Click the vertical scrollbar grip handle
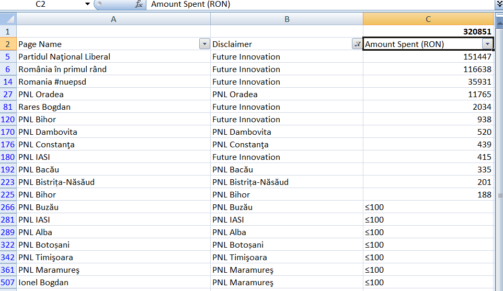Viewport: 503px width, 291px height. 500,195
